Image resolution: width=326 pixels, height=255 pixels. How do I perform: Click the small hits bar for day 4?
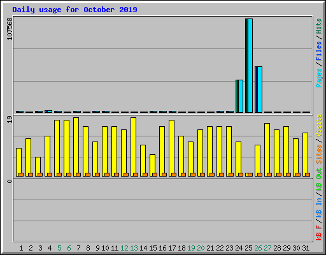[x=48, y=112]
